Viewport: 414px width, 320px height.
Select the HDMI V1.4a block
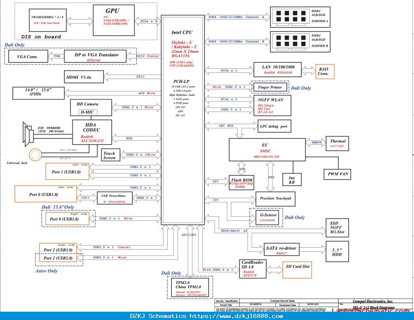pos(84,77)
